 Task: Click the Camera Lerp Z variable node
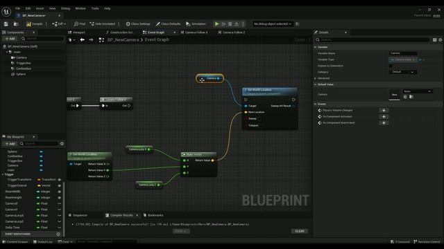149,185
